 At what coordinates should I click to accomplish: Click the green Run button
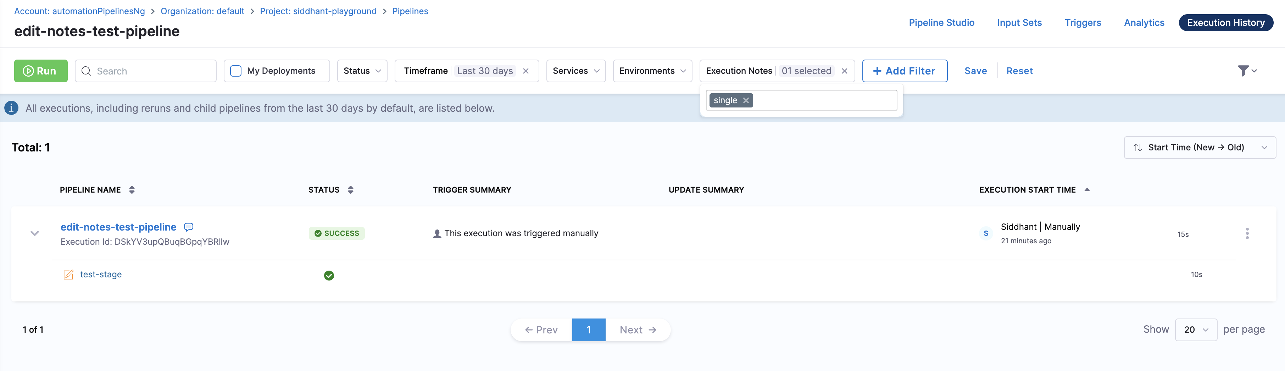click(41, 71)
